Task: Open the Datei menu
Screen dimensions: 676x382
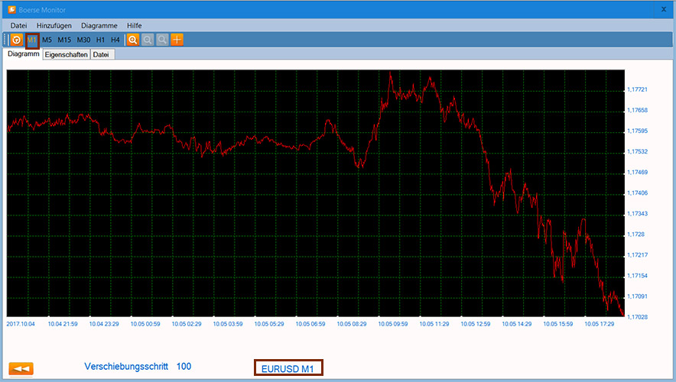Action: click(x=19, y=26)
